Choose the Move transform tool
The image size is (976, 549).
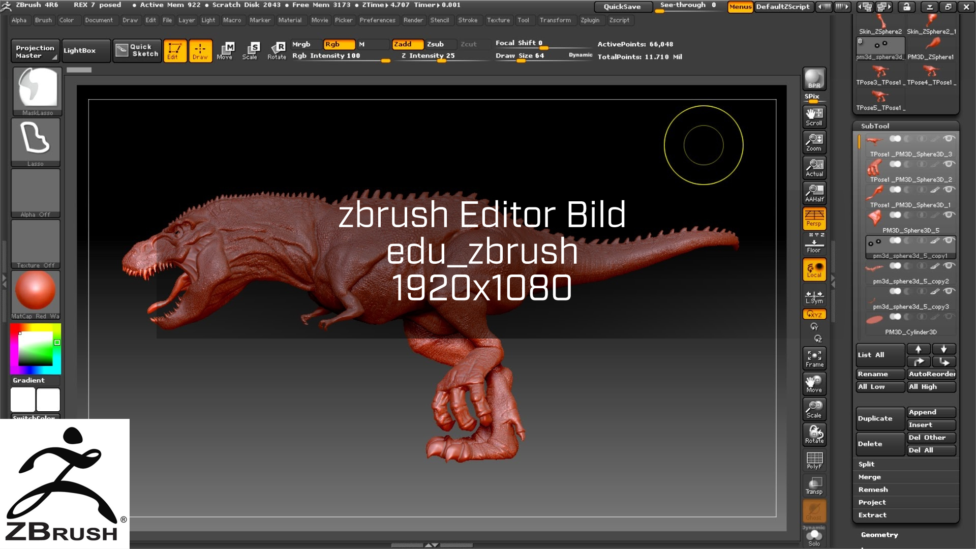[225, 51]
